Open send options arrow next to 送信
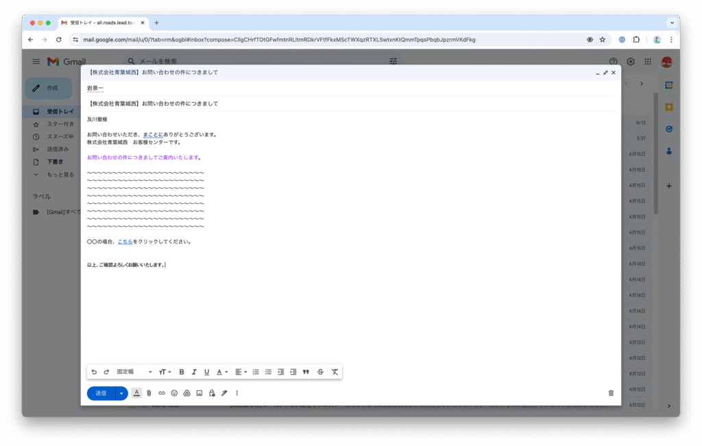Viewport: 702px width, 446px height. (121, 393)
